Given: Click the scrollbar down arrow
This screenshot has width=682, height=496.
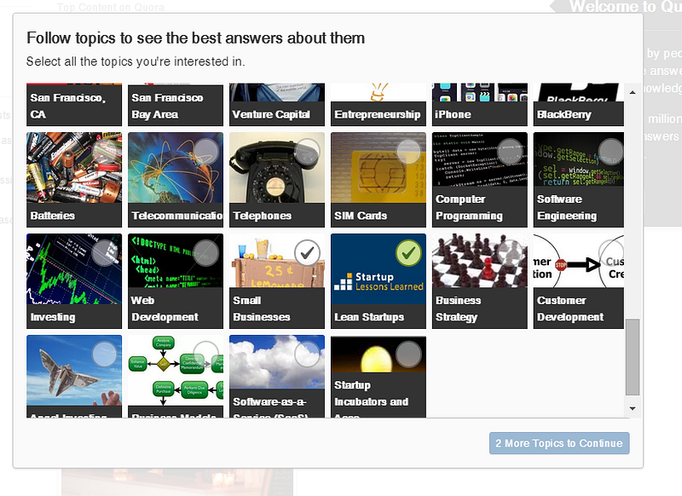Looking at the screenshot, I should click(x=633, y=408).
